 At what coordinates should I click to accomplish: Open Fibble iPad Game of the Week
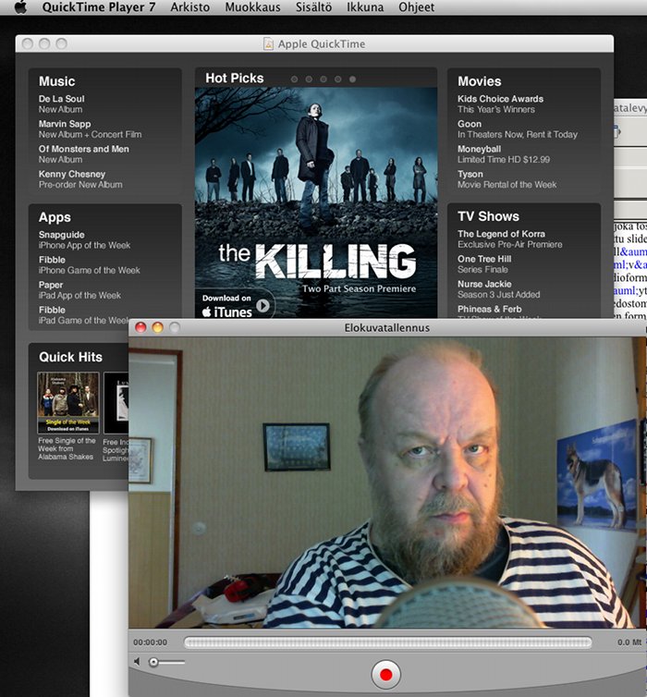click(83, 314)
